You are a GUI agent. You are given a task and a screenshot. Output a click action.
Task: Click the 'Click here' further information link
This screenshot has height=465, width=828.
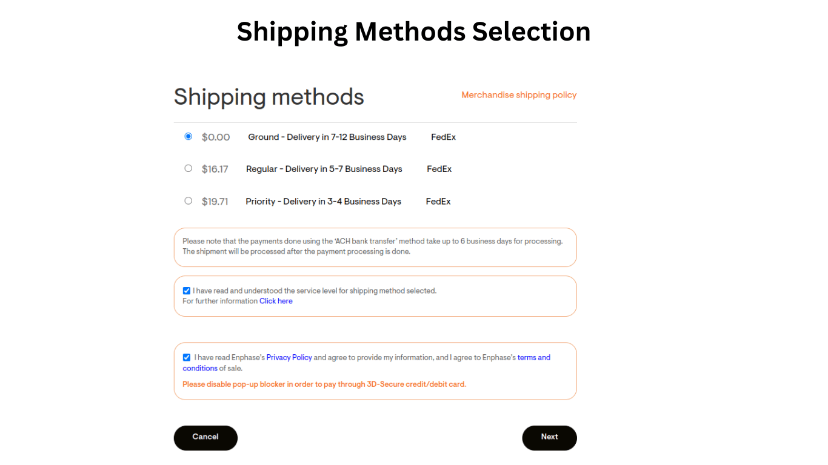tap(276, 301)
